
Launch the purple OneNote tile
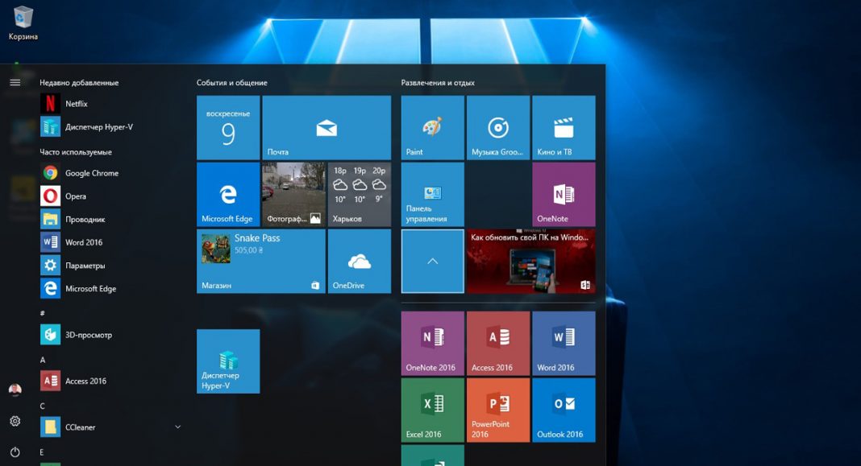[x=564, y=195]
